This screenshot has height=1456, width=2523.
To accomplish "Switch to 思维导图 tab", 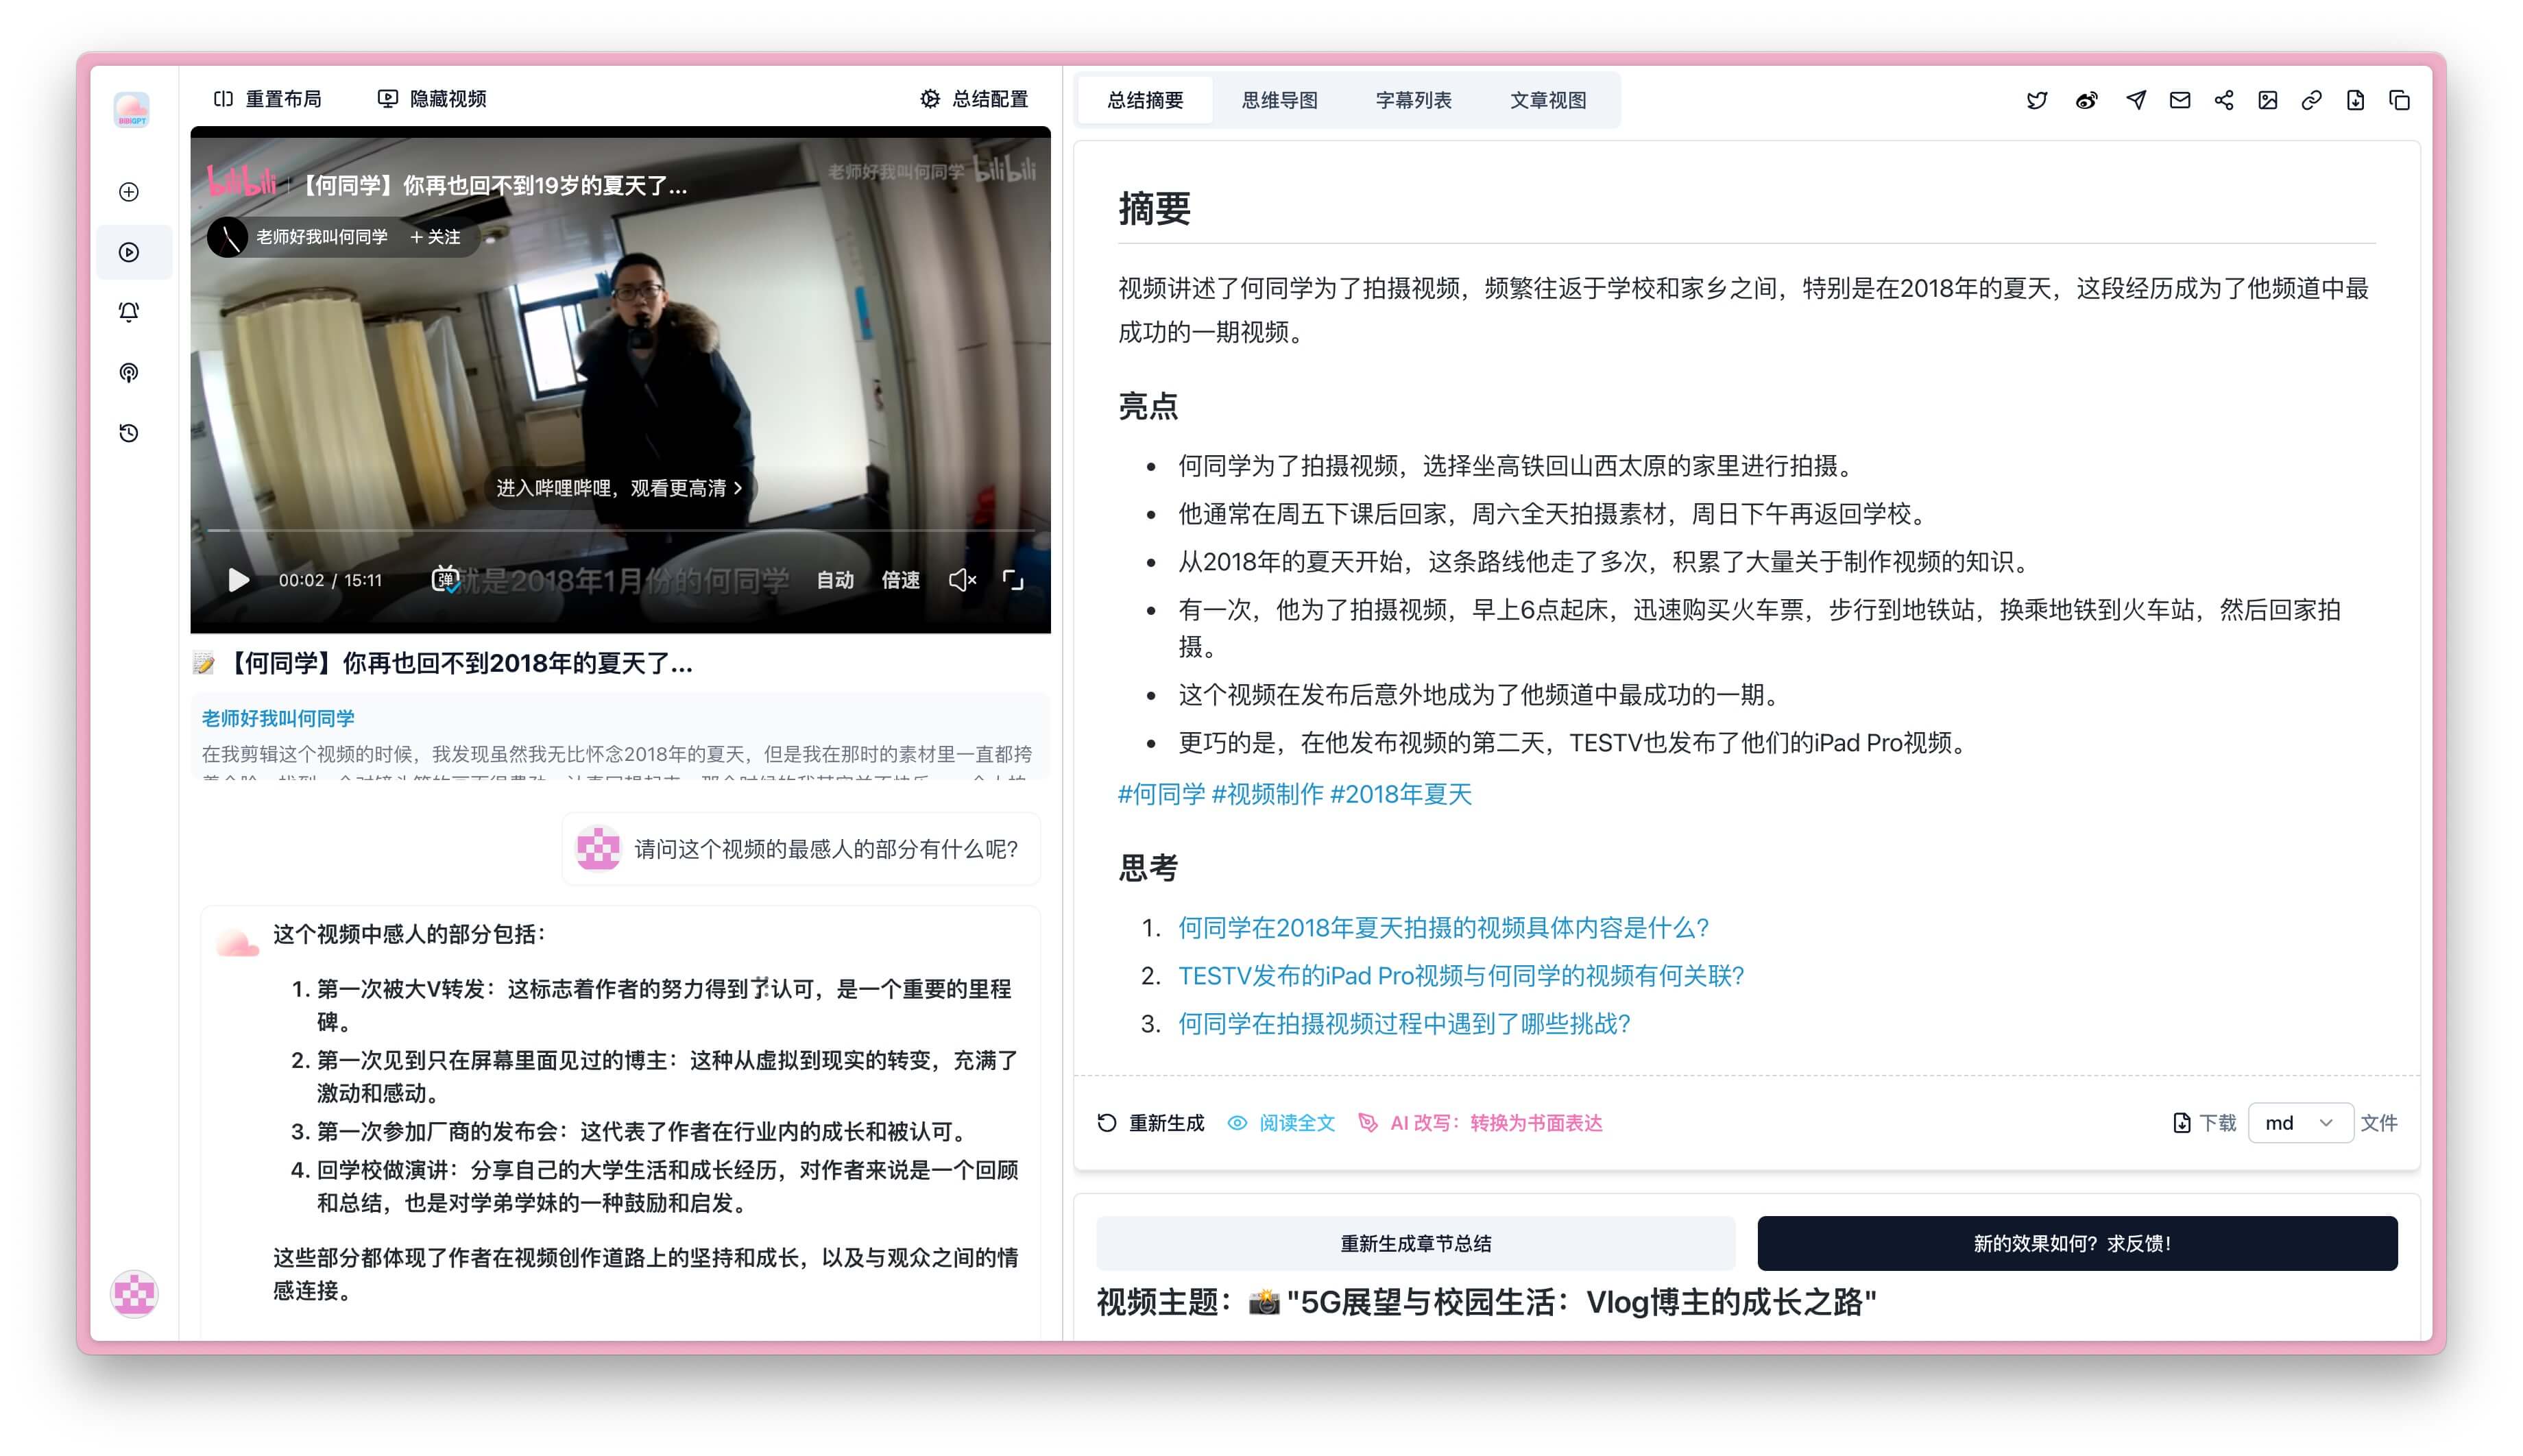I will 1279,100.
